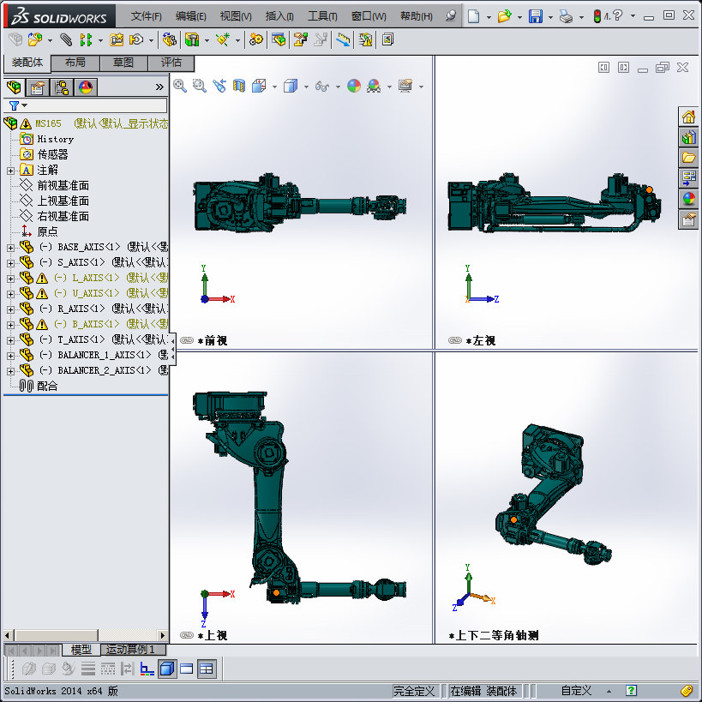Select the 原点 origin item
Viewport: 702px width, 702px height.
(47, 231)
